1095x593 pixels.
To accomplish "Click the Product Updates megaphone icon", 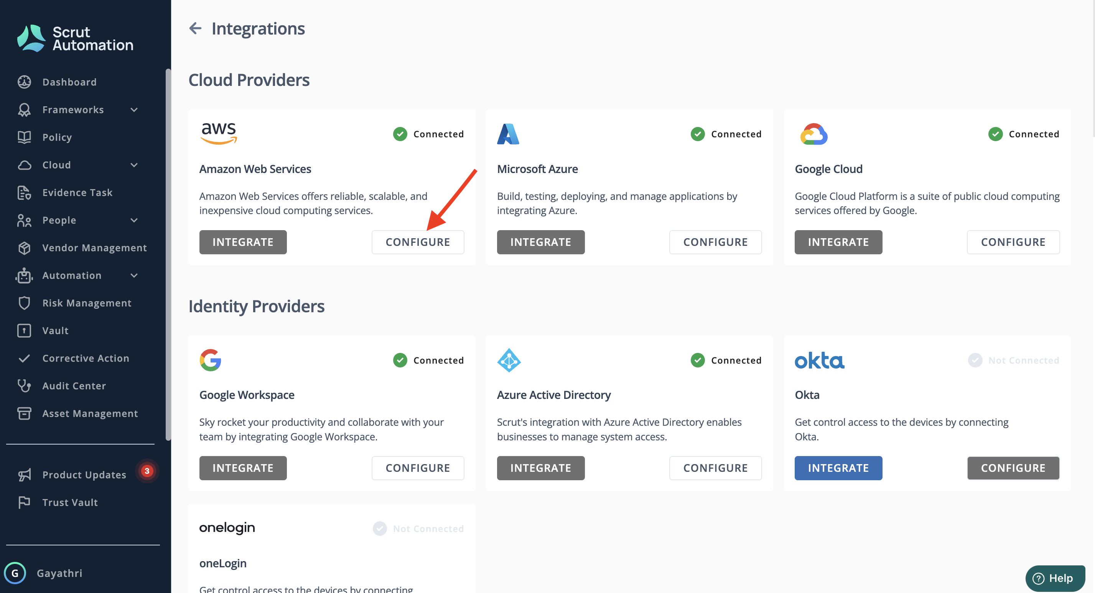I will point(24,475).
